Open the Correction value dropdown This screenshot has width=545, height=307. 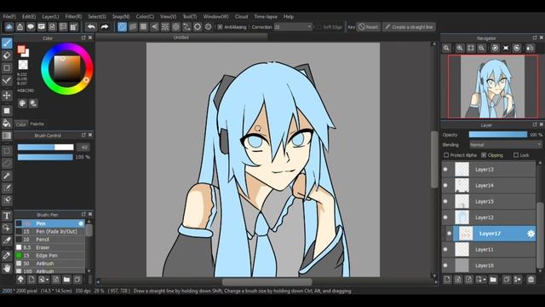(293, 26)
